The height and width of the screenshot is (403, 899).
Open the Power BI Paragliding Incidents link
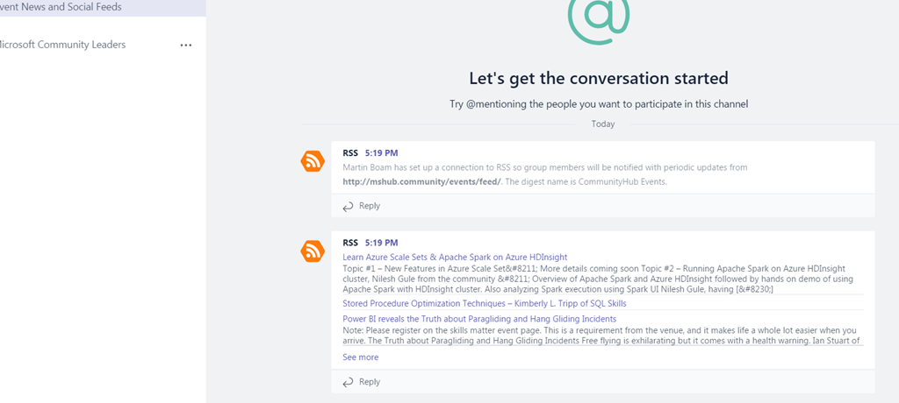point(479,319)
